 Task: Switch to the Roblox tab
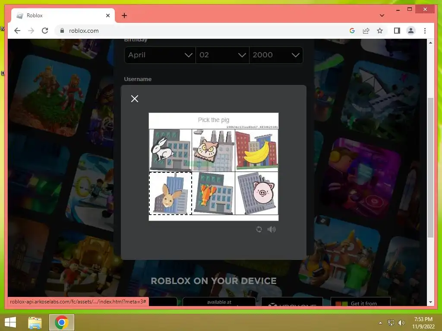(x=63, y=16)
